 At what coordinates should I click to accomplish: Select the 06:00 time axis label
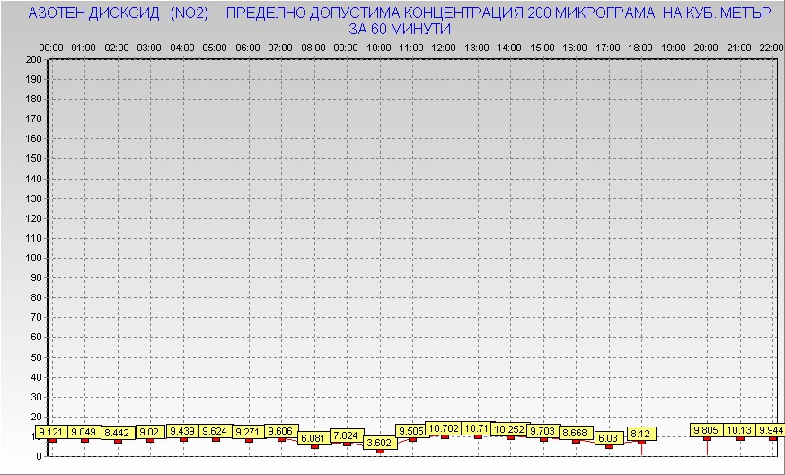247,47
